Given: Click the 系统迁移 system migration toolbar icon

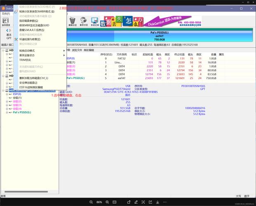Looking at the screenshot, I should 94,21.
